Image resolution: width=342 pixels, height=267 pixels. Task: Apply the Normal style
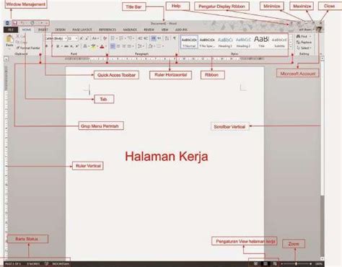pyautogui.click(x=189, y=42)
